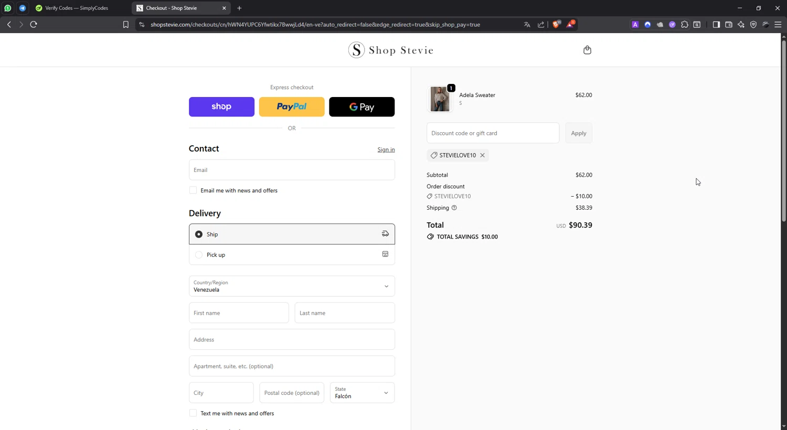Viewport: 787px width, 430px height.
Task: Click the store icon in the Pick up row
Action: coord(385,254)
